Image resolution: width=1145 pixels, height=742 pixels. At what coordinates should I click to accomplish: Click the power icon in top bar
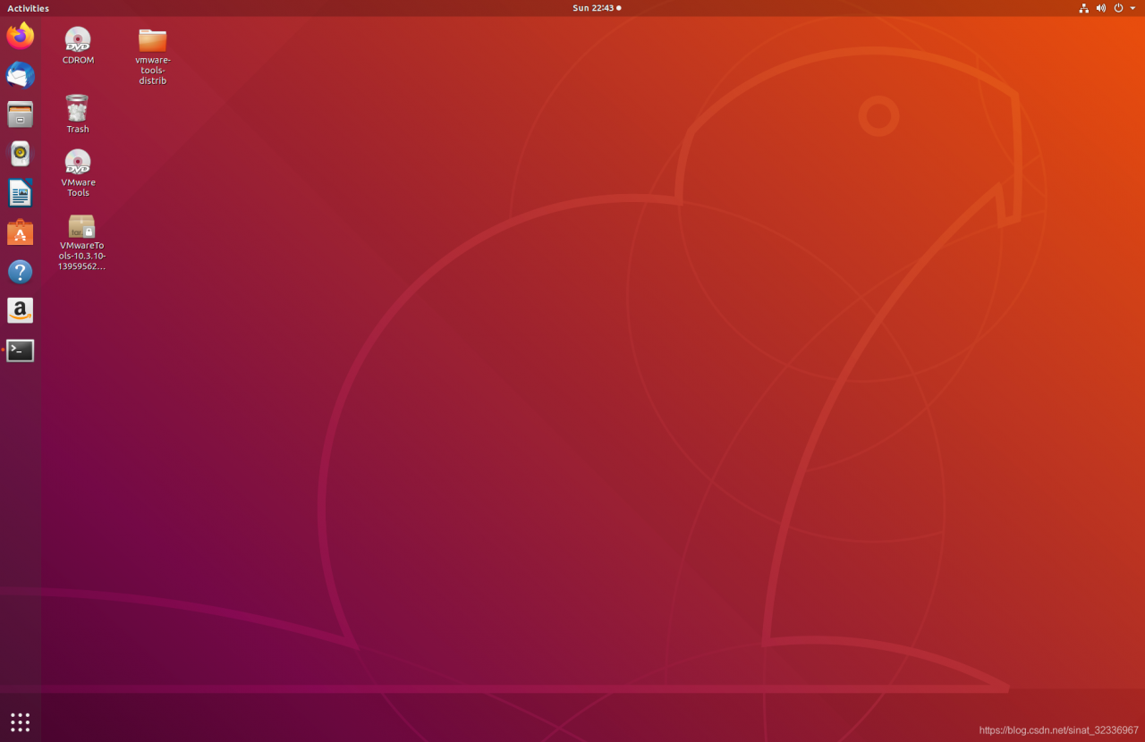tap(1118, 8)
